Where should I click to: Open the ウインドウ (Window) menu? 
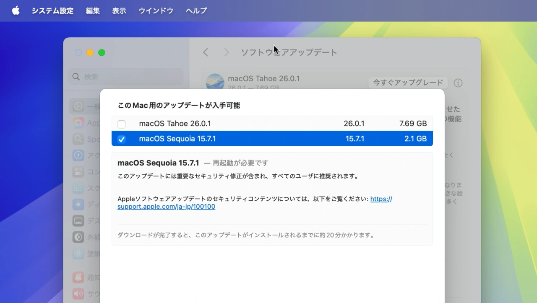coord(156,10)
